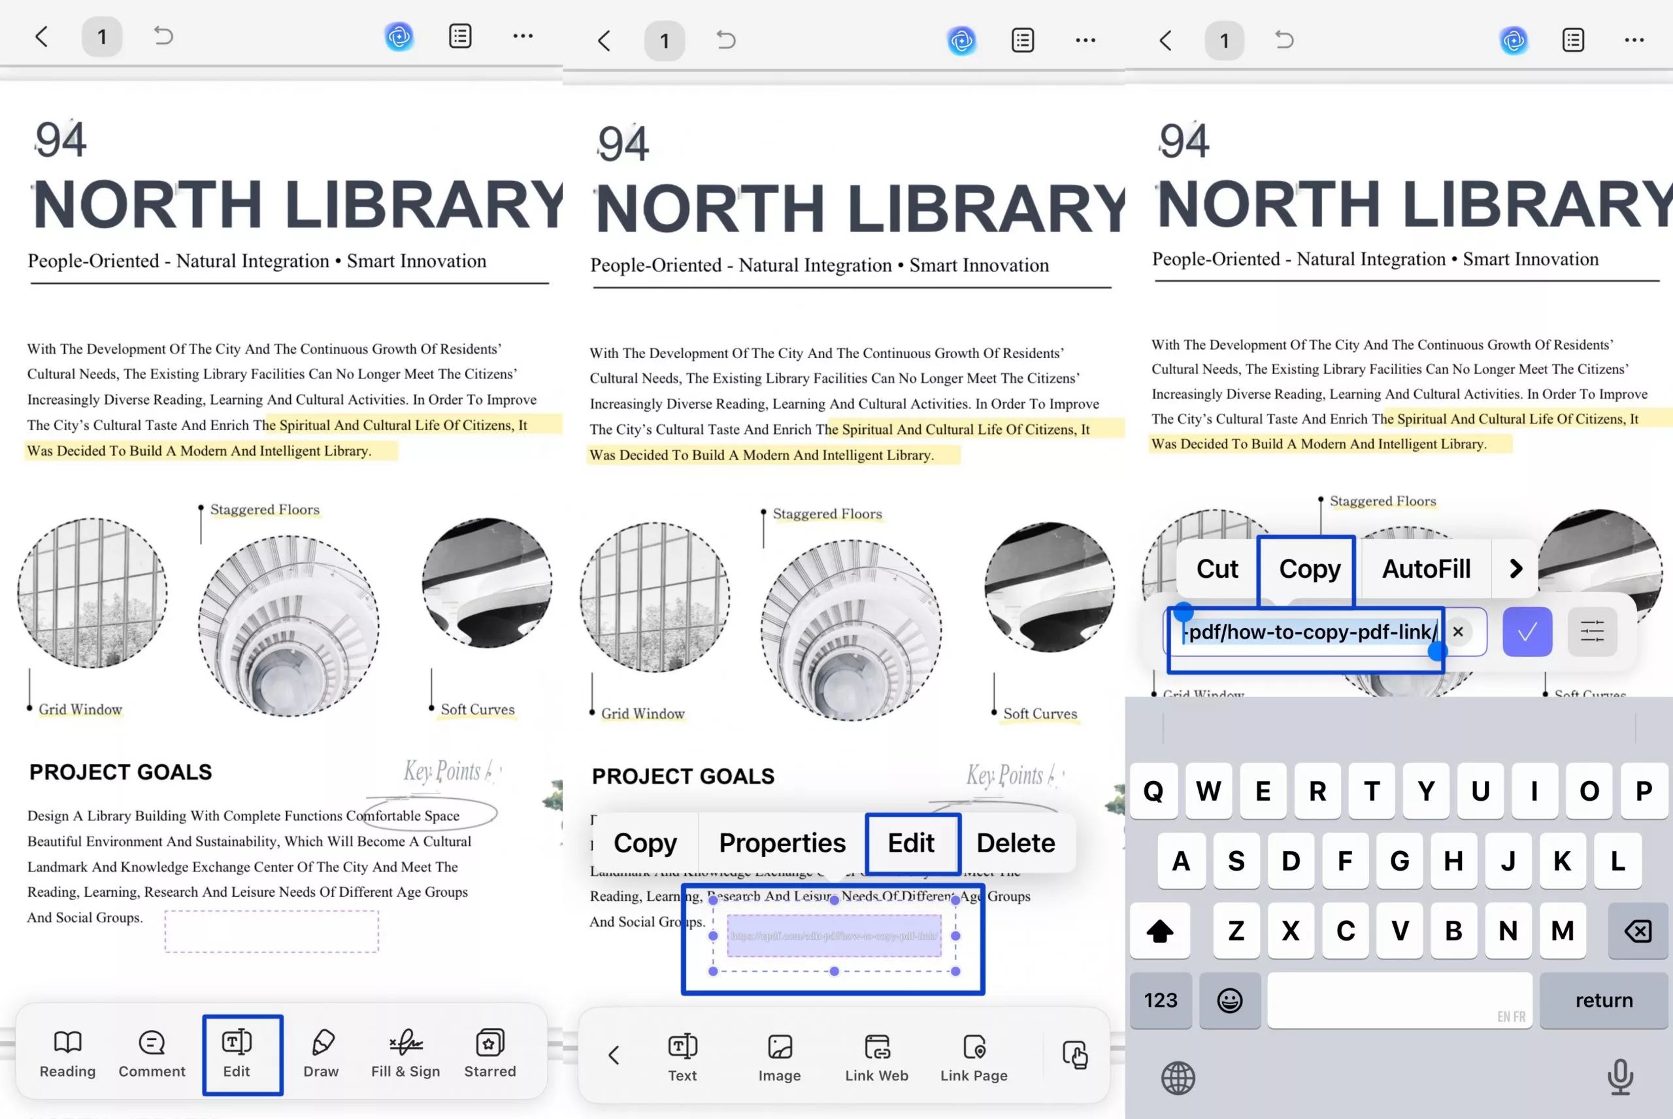
Task: Tap AutoFill in the text selection bar
Action: 1427,569
